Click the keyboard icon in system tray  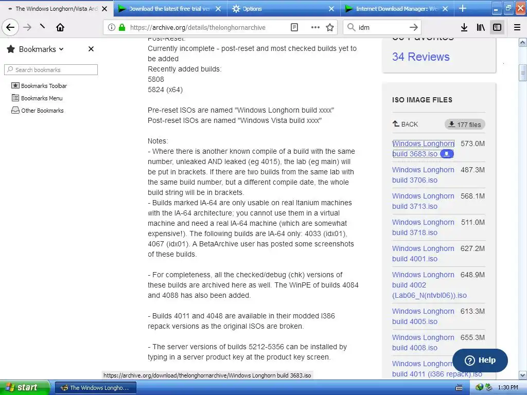click(x=459, y=388)
